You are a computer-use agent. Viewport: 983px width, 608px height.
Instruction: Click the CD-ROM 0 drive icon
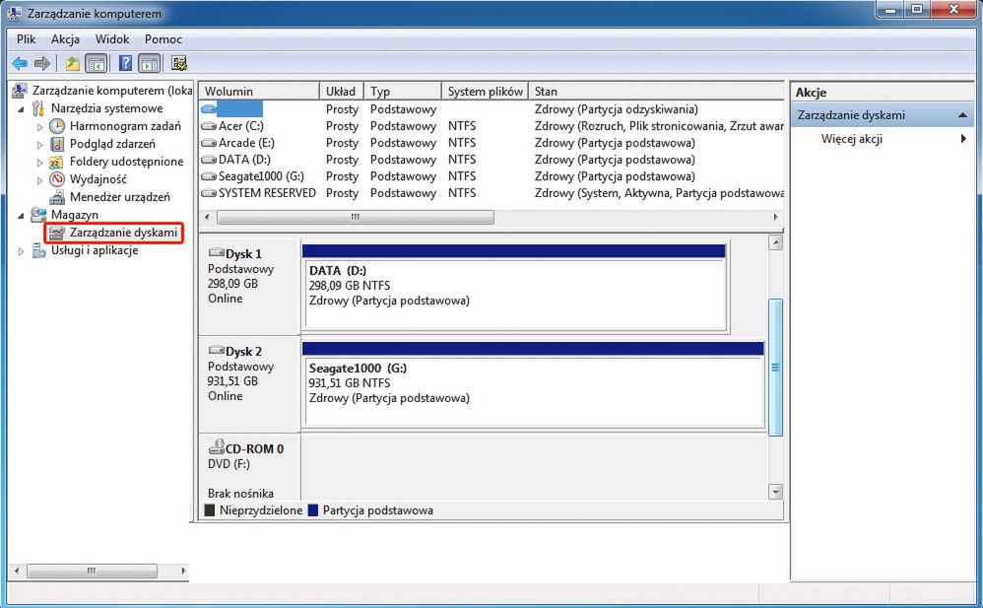pos(217,446)
